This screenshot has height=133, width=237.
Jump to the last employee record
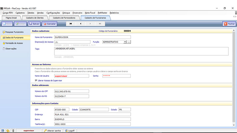100,24
